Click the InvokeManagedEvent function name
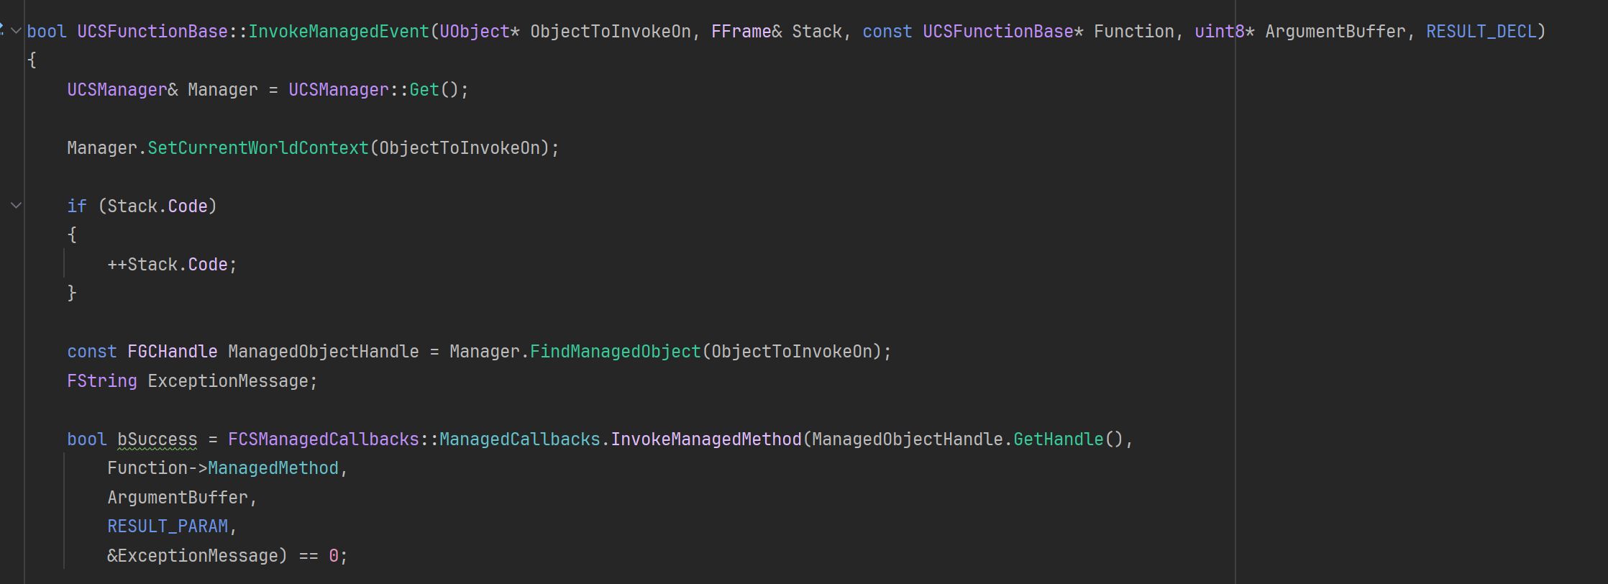Image resolution: width=1608 pixels, height=584 pixels. pyautogui.click(x=339, y=32)
